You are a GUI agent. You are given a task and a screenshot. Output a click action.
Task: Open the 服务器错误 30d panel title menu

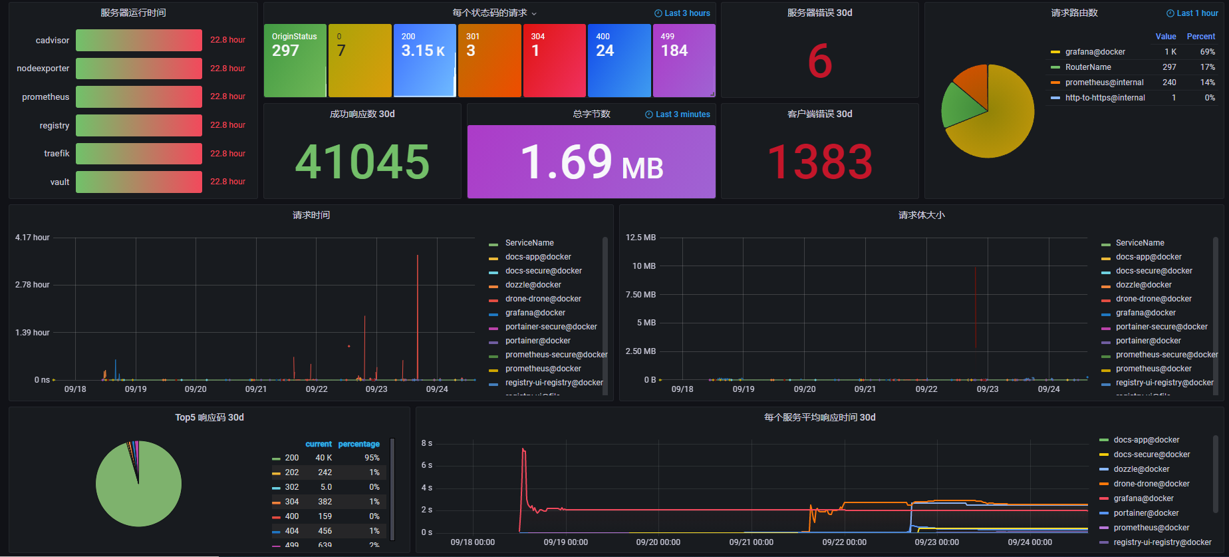[x=819, y=13]
